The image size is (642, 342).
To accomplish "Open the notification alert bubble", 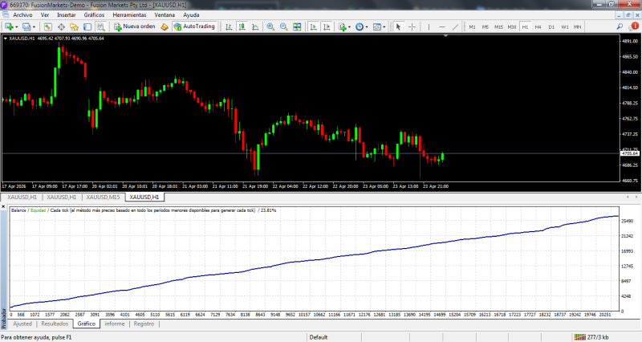I will [x=633, y=26].
